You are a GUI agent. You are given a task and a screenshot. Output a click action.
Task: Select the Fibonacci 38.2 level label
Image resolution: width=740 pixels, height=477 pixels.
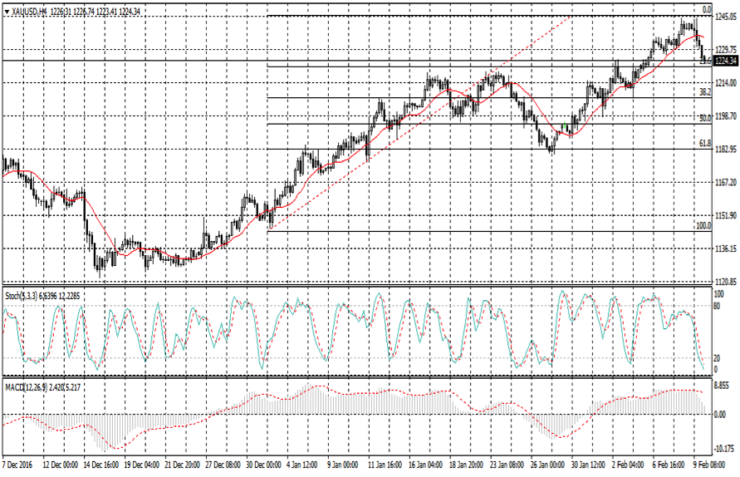pyautogui.click(x=704, y=91)
